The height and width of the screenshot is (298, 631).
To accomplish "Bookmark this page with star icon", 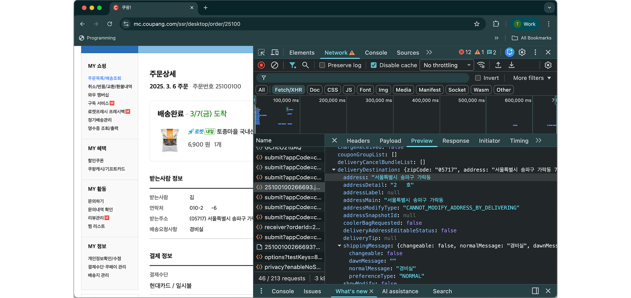I will (x=477, y=24).
